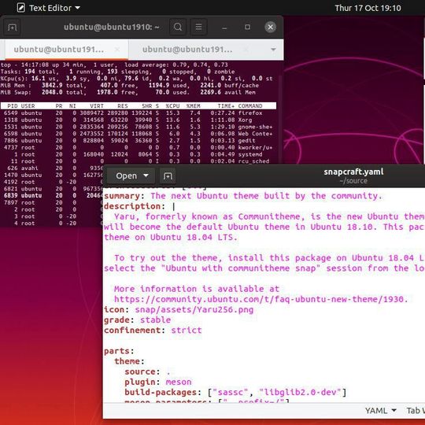The width and height of the screenshot is (425, 425).
Task: Click the 'meson' plugin value
Action: (x=179, y=382)
